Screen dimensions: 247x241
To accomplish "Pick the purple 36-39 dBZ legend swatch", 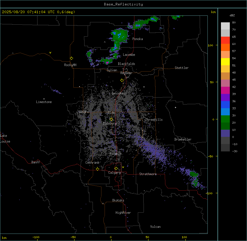I will 225,98.
